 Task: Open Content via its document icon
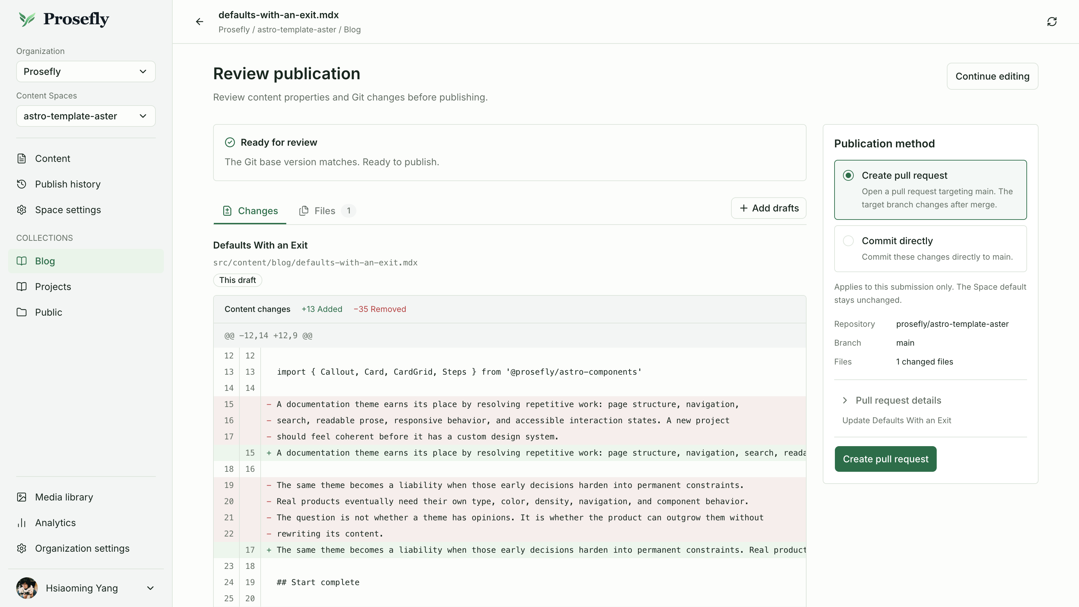22,158
